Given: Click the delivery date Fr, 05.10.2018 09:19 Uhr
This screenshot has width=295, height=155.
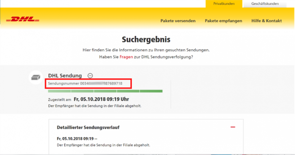Looking at the screenshot, I should (x=101, y=99).
